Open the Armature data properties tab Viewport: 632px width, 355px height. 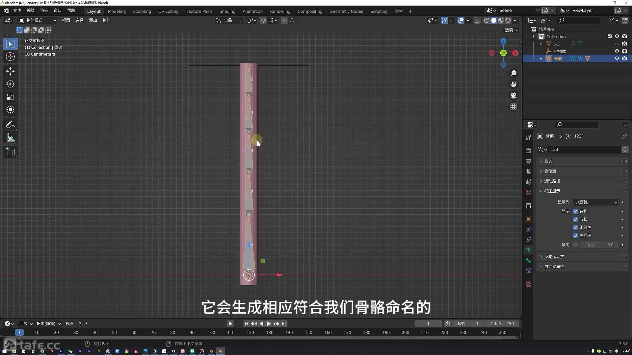click(x=528, y=250)
